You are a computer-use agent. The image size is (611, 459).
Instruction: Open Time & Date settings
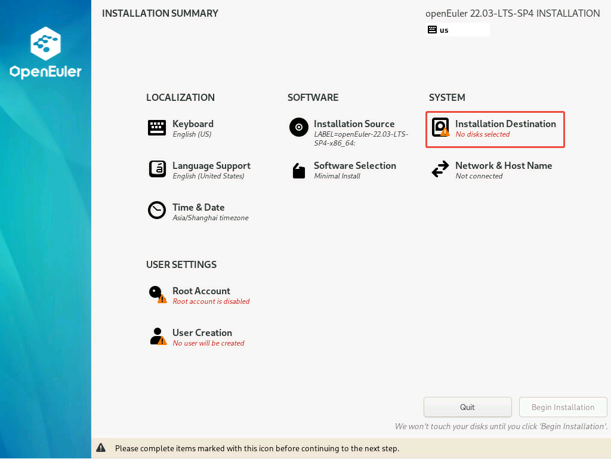click(198, 207)
